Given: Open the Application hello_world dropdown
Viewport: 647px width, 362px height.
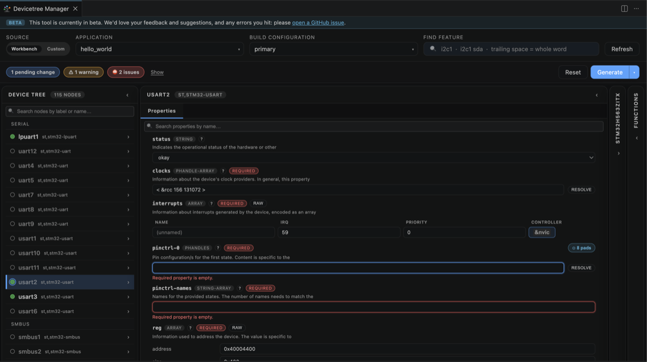Looking at the screenshot, I should [159, 49].
